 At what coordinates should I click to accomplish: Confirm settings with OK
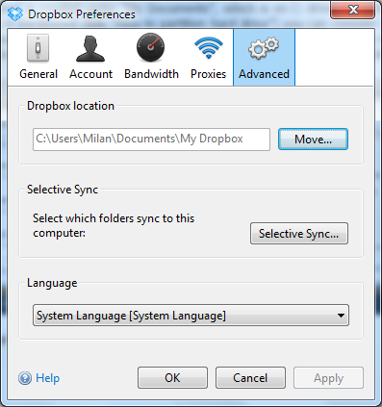pyautogui.click(x=172, y=378)
